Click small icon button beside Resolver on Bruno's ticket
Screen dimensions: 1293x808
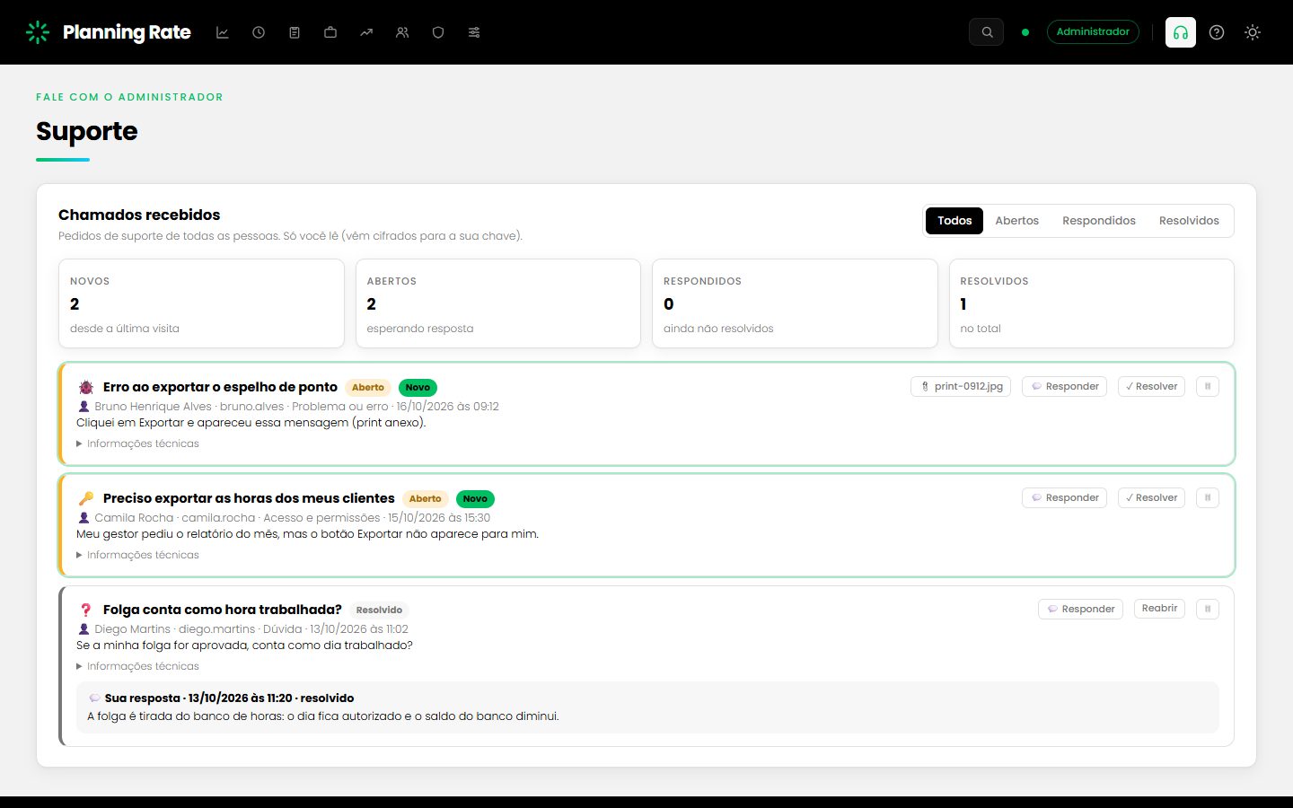click(x=1208, y=387)
